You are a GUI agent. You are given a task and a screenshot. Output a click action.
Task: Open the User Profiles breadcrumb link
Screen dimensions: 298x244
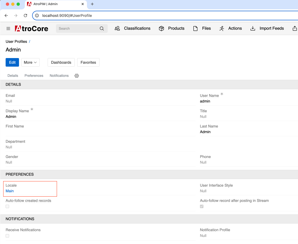coord(16,41)
